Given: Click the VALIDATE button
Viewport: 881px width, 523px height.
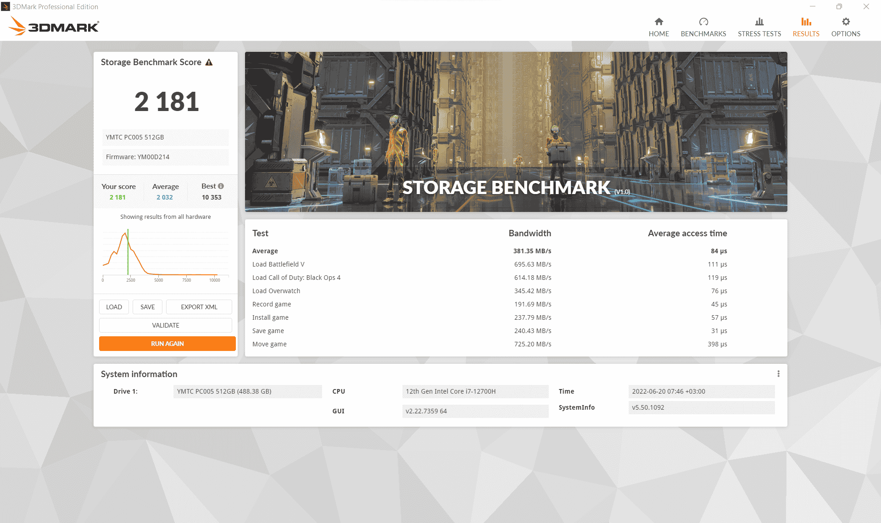Looking at the screenshot, I should click(165, 325).
